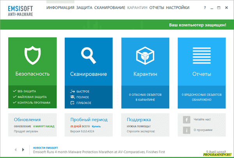This screenshot has width=234, height=158.
Task: Click the Пробный период heading
Action: [x=89, y=120]
